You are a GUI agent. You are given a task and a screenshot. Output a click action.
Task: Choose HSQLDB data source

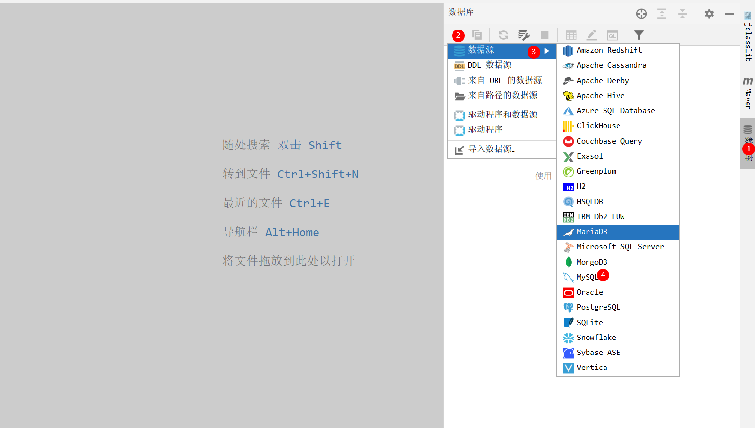point(618,201)
